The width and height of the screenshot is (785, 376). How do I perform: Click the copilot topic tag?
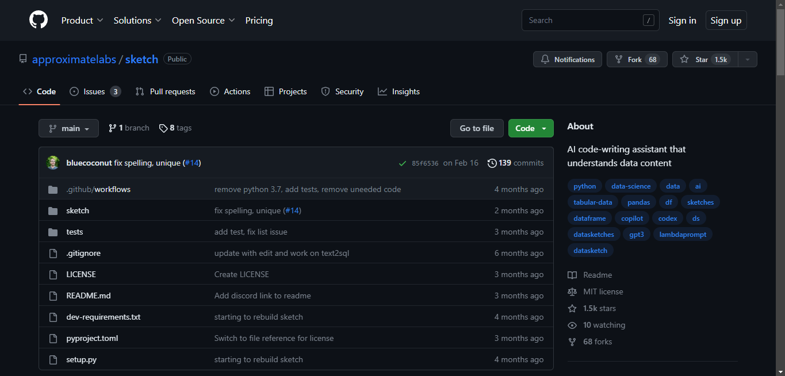coord(631,218)
